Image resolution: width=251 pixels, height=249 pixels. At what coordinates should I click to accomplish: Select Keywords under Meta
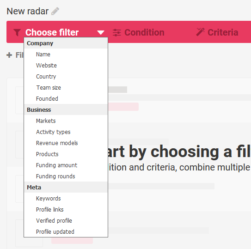tap(66, 199)
